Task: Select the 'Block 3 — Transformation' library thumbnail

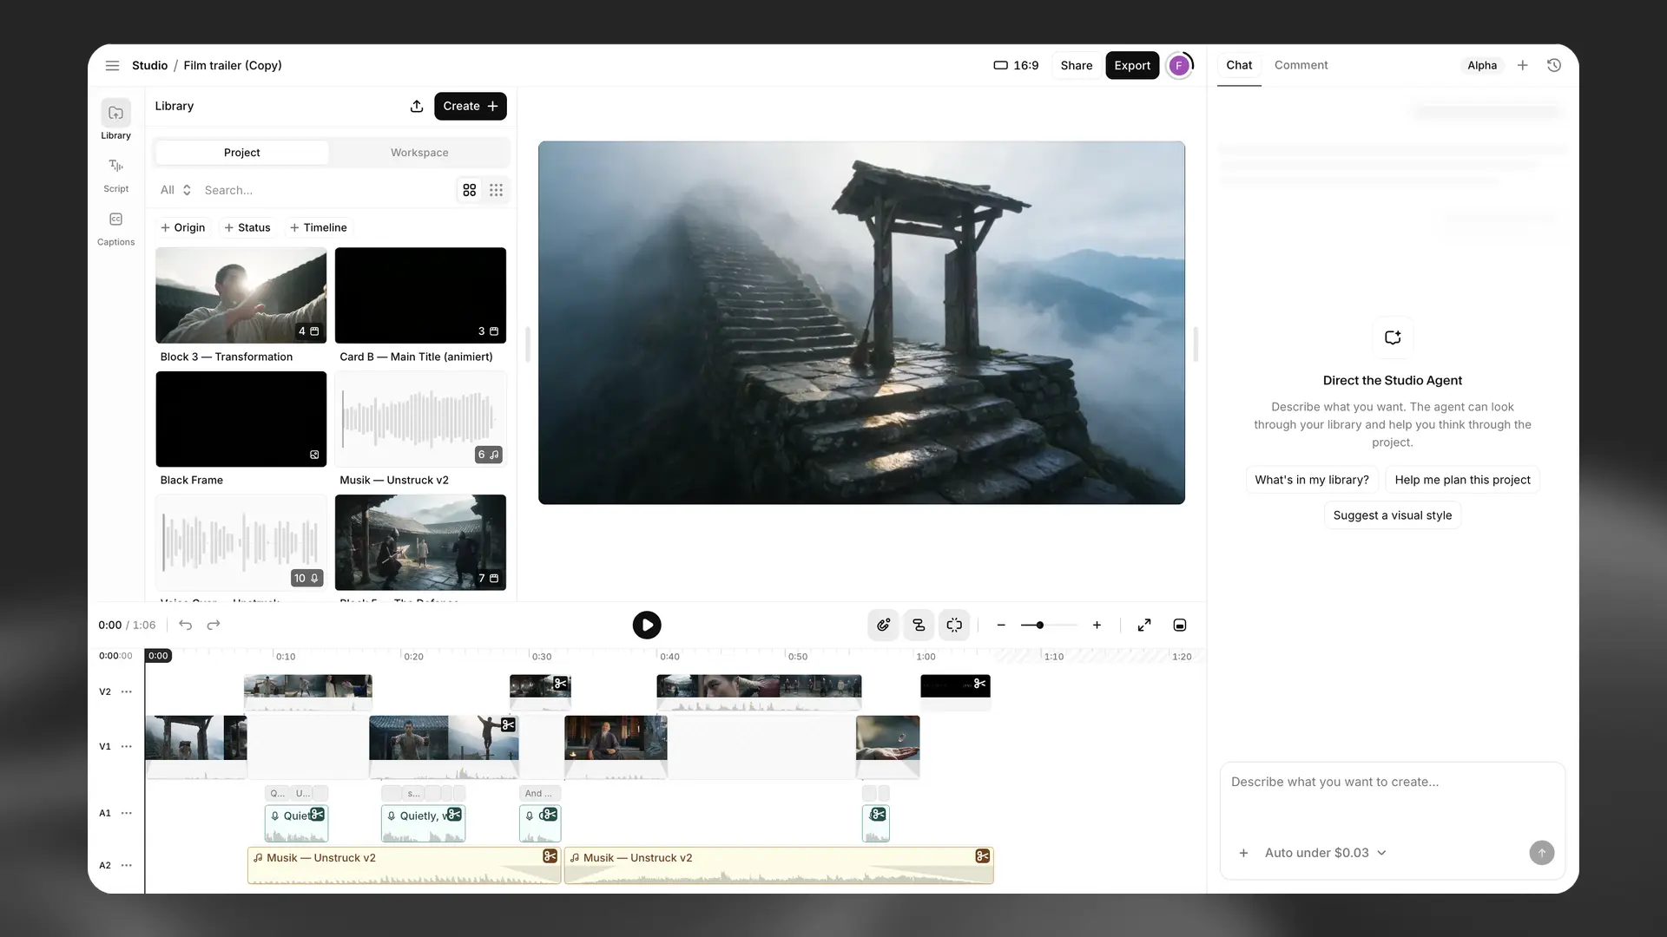Action: click(x=241, y=295)
